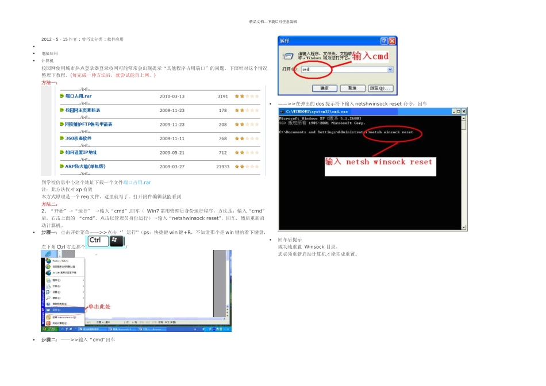
Task: Open the 如何设置IP地址 entry
Action: point(81,152)
